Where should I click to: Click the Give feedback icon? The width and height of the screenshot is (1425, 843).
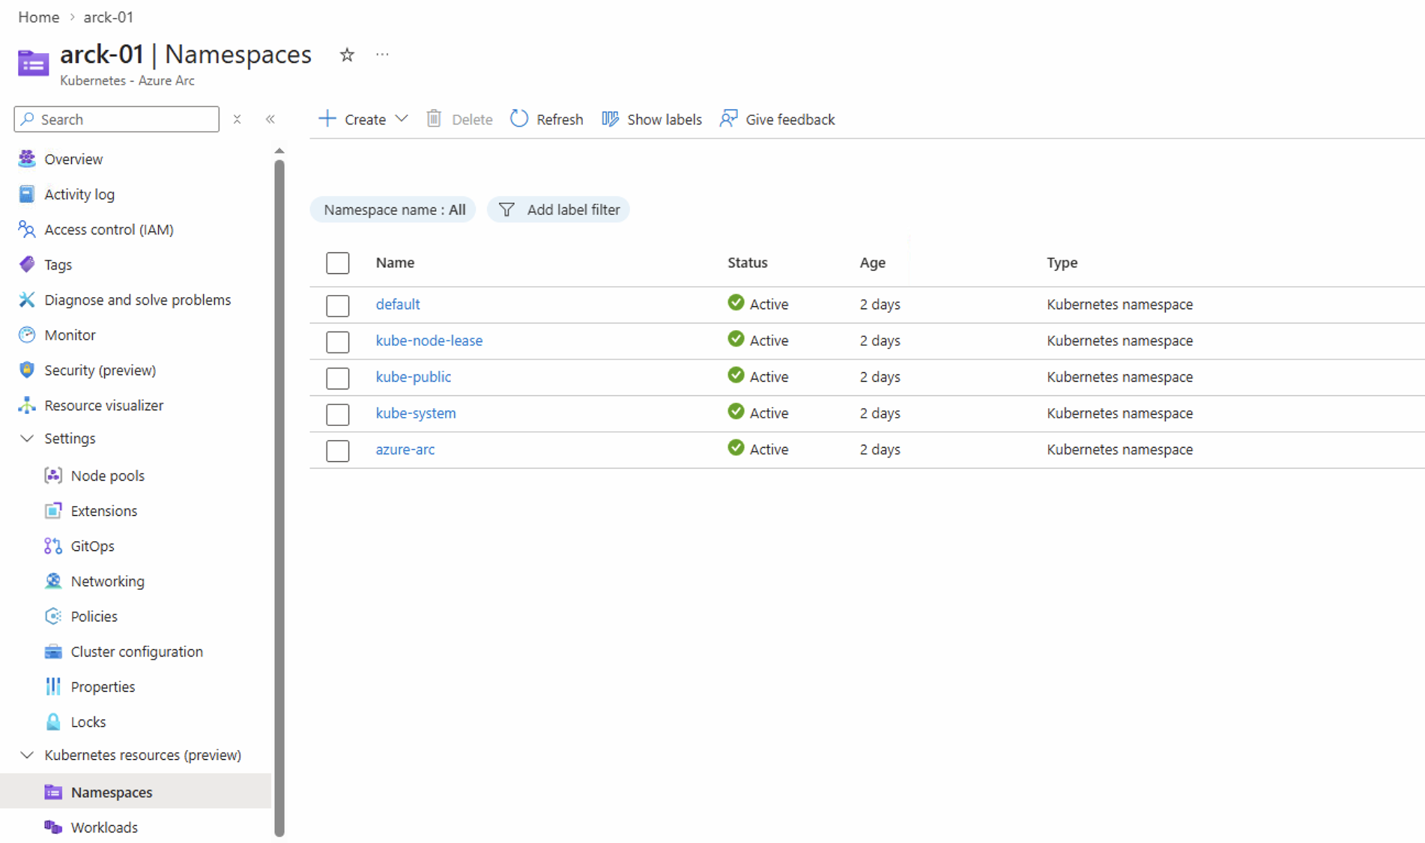tap(728, 119)
